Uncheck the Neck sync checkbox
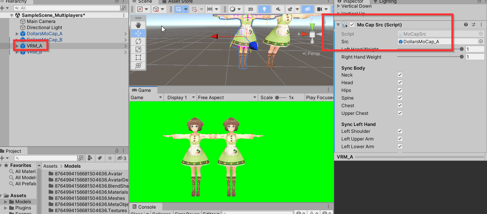Image resolution: width=487 pixels, height=214 pixels. [400, 75]
